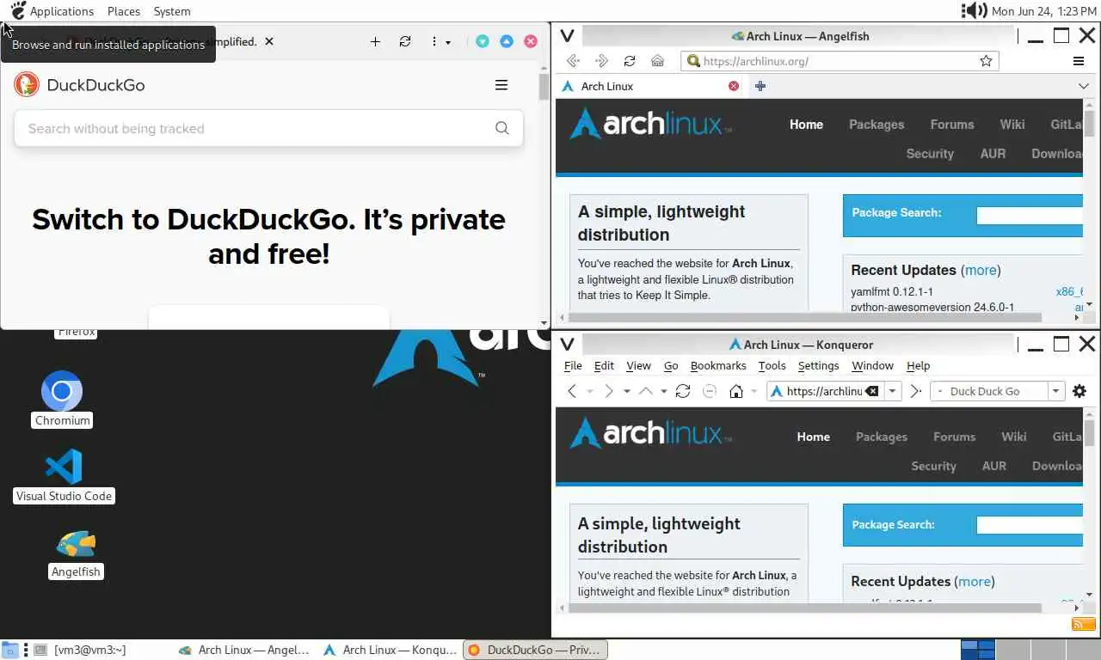Screen dimensions: 1101x660
Task: Click Konqueror's orange RSS feed icon
Action: (x=1083, y=624)
